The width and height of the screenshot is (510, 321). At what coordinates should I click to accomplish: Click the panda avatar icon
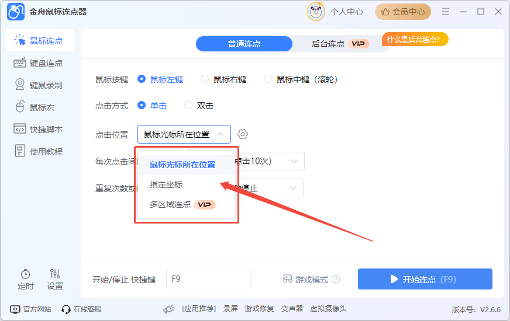(316, 12)
